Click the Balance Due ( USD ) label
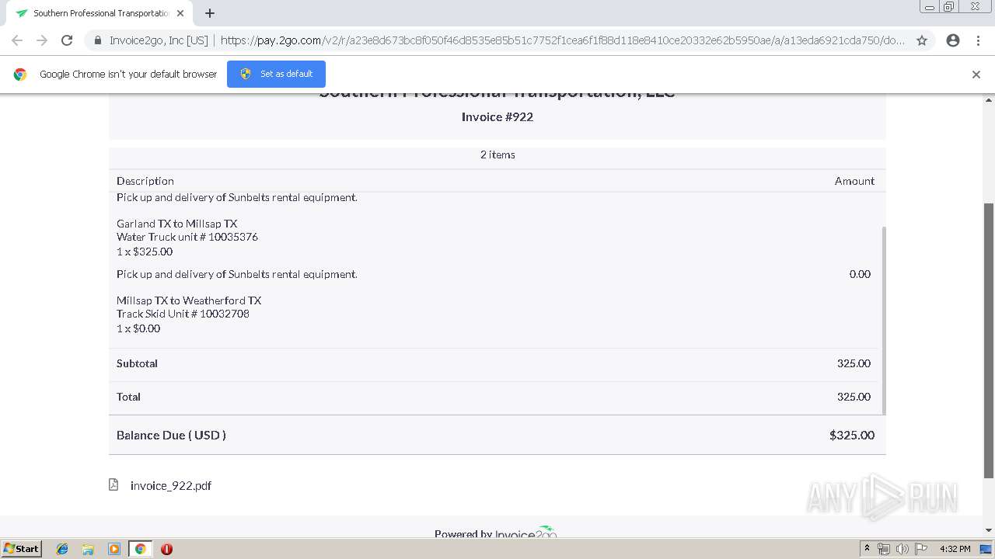 point(171,435)
